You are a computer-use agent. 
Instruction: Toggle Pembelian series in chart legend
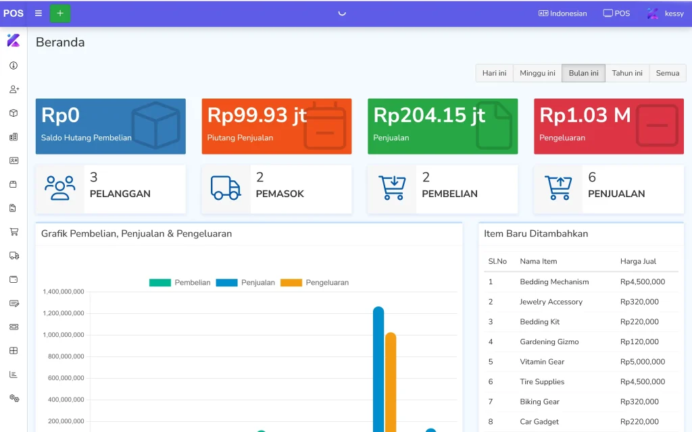pyautogui.click(x=180, y=282)
